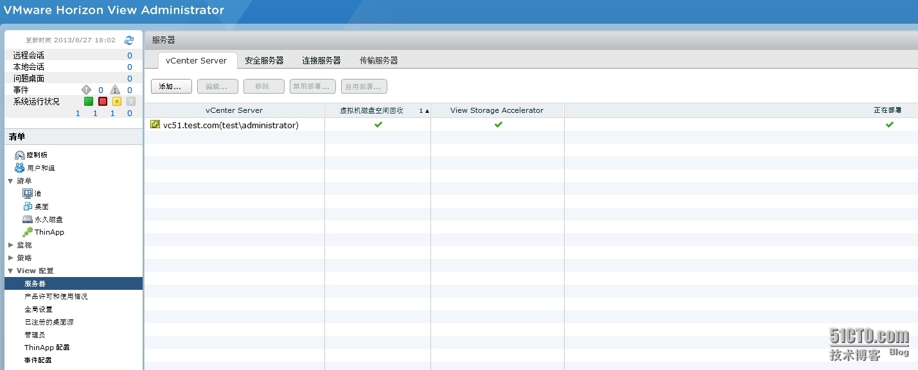Click the warning events triangle icon
Image resolution: width=918 pixels, height=370 pixels.
point(115,90)
